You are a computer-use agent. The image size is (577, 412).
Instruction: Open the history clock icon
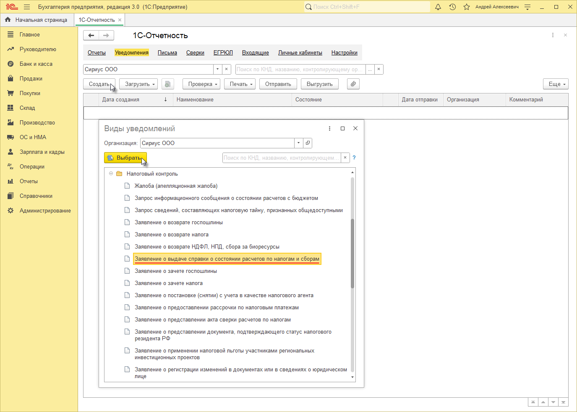[452, 7]
